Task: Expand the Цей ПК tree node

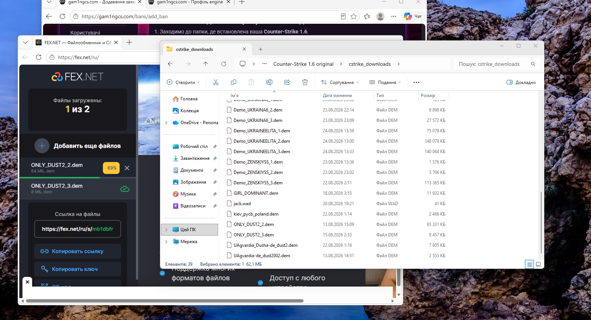Action: click(x=166, y=230)
